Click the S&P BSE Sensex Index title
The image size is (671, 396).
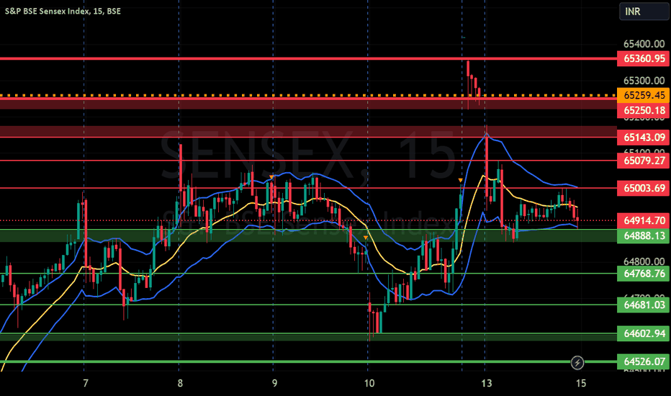click(x=63, y=11)
